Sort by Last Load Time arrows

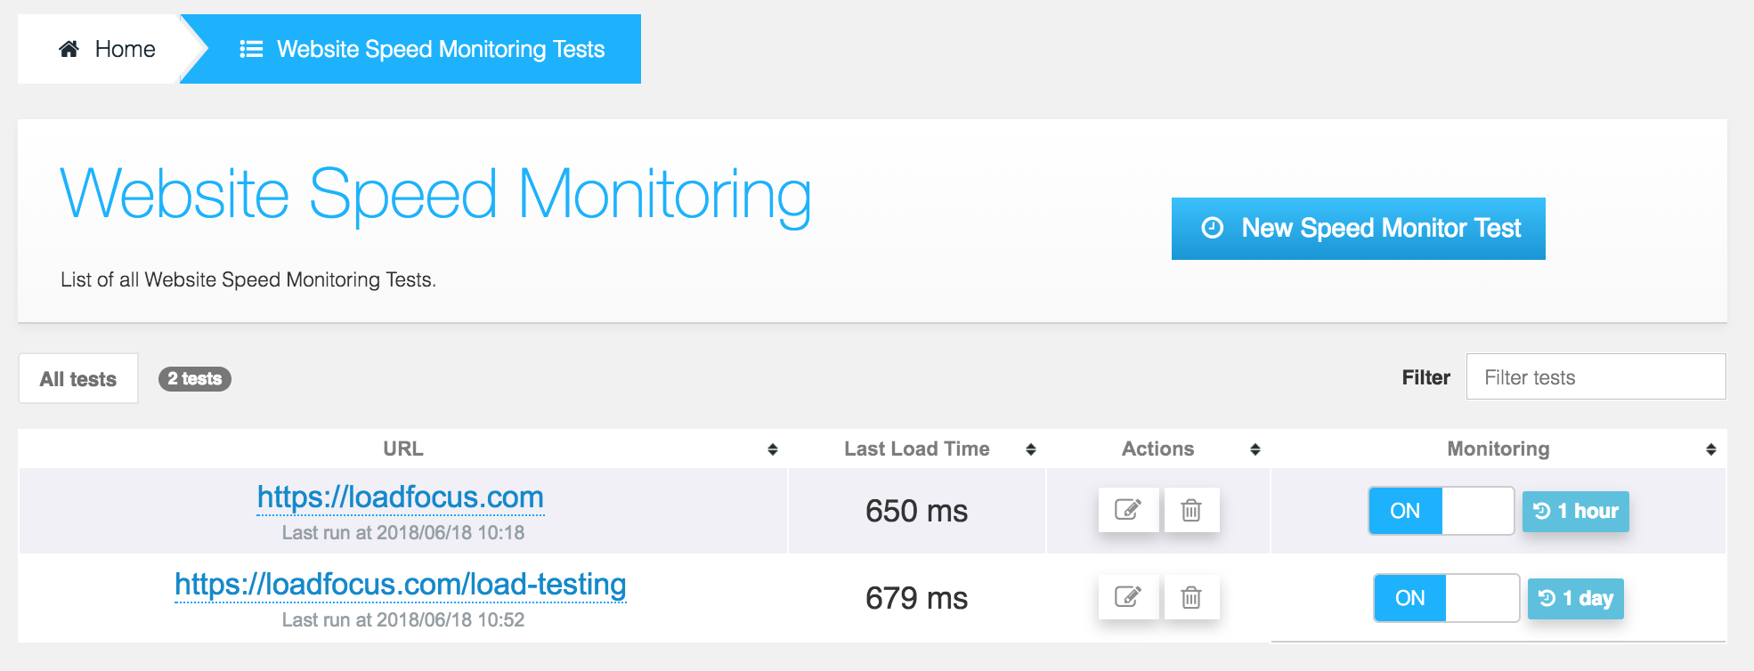[x=1031, y=449]
